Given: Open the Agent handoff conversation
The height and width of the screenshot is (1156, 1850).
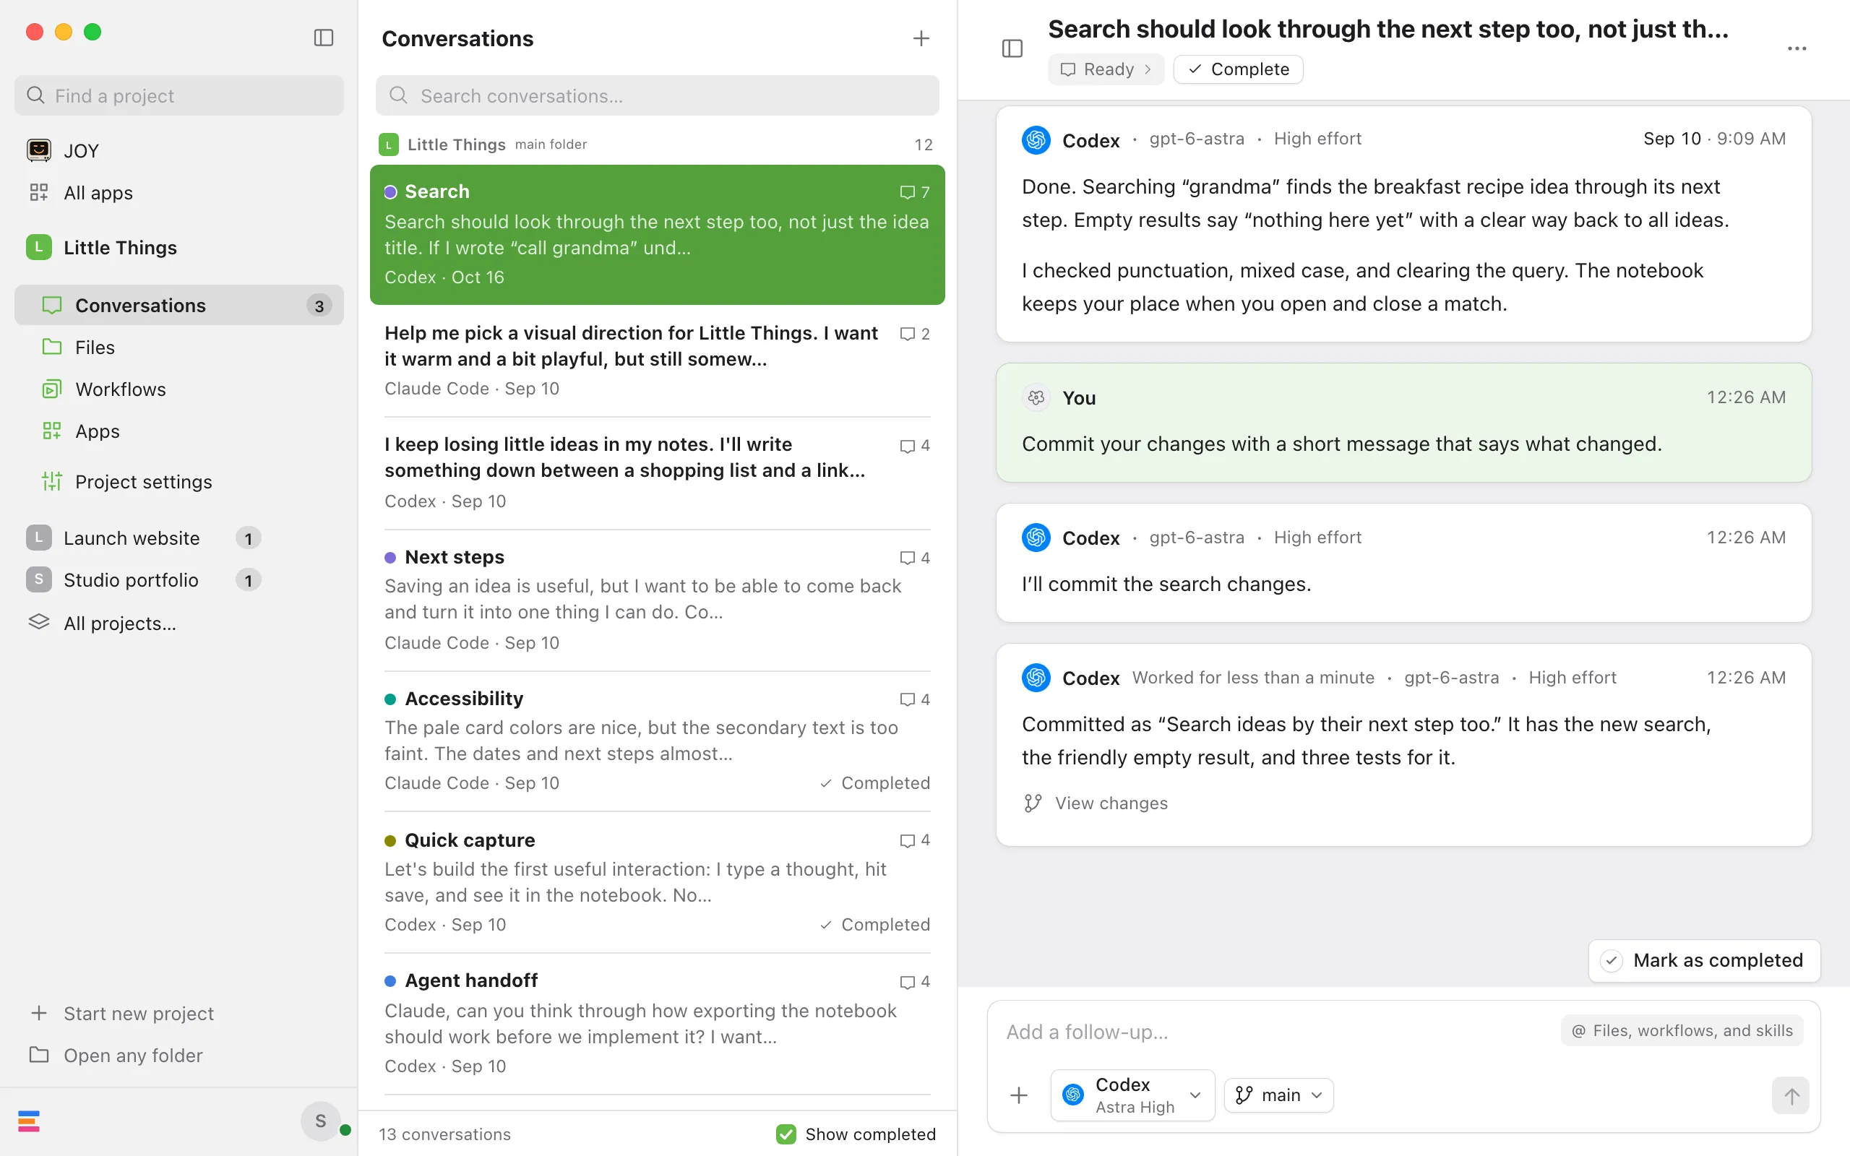Looking at the screenshot, I should (658, 1024).
